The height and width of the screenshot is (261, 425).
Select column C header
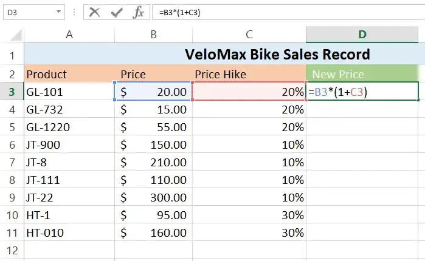(x=249, y=35)
